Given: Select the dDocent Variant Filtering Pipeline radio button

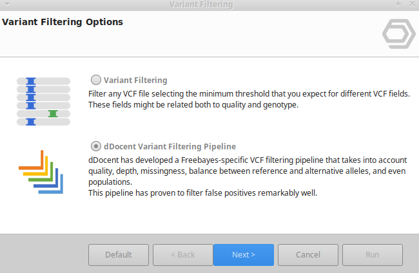Looking at the screenshot, I should (x=96, y=146).
